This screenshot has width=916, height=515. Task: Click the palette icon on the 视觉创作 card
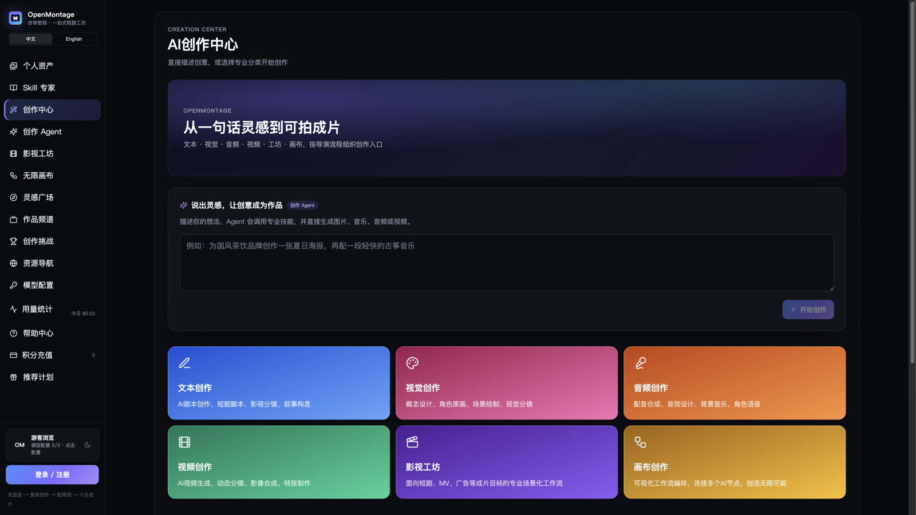coord(412,363)
